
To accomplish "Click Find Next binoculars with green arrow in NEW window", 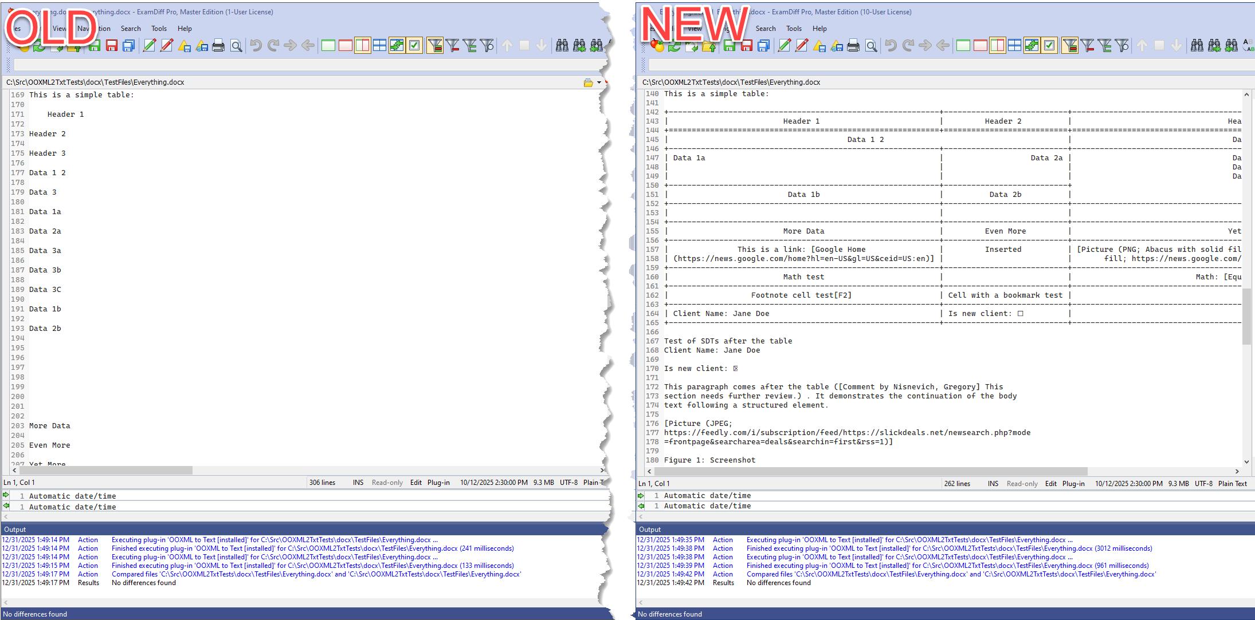I will pyautogui.click(x=1214, y=46).
